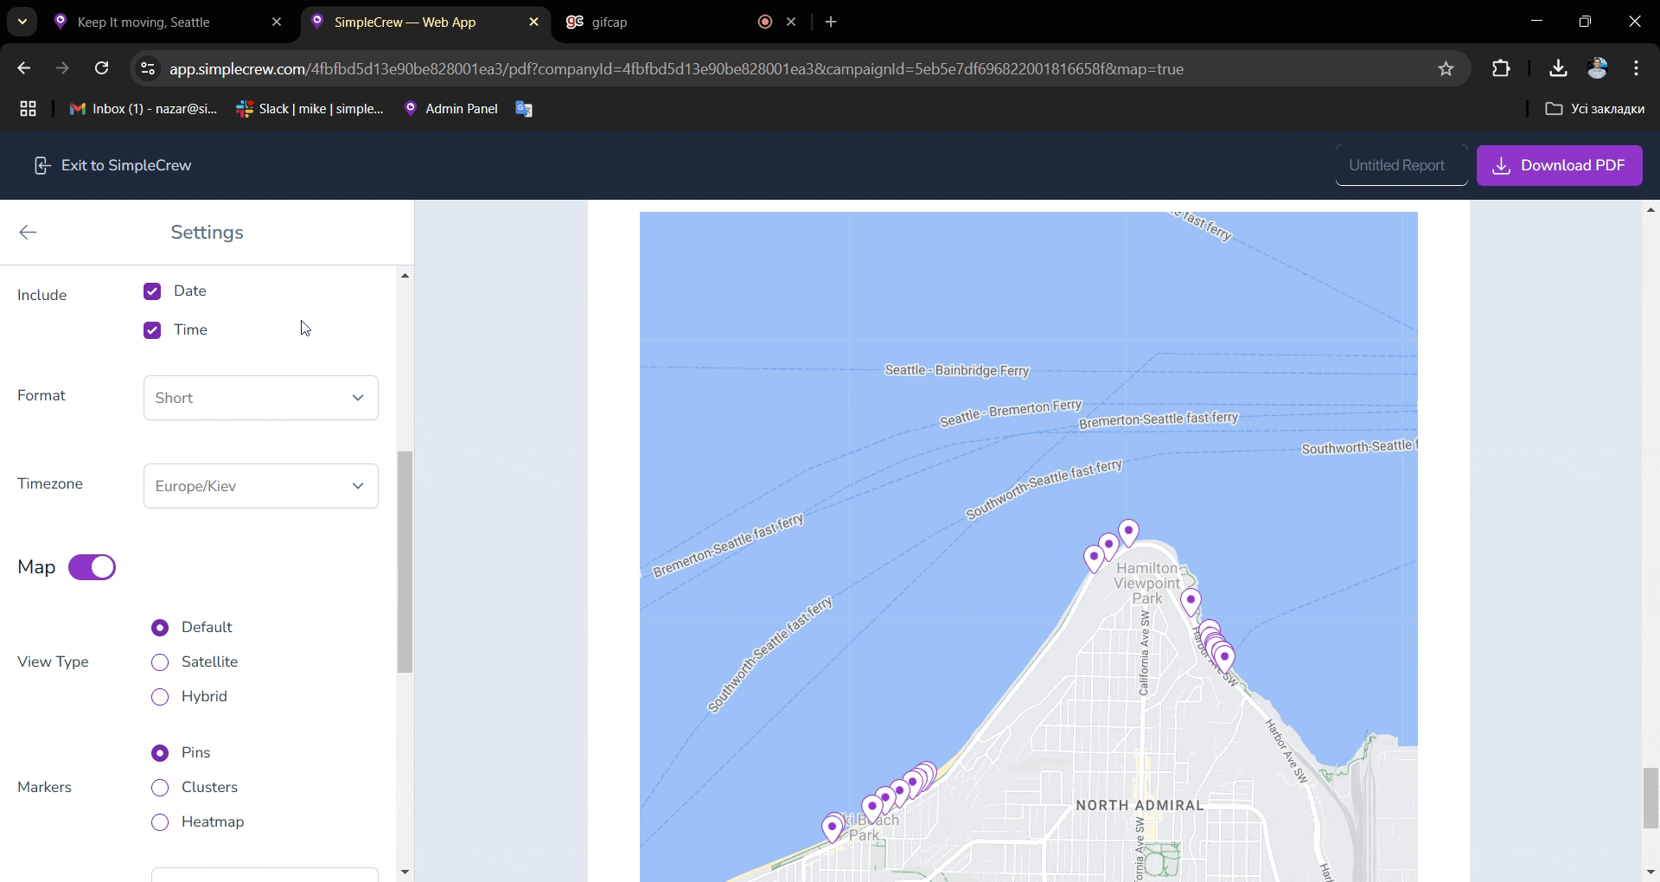Click the Exit to SimpleCrew link

[112, 165]
